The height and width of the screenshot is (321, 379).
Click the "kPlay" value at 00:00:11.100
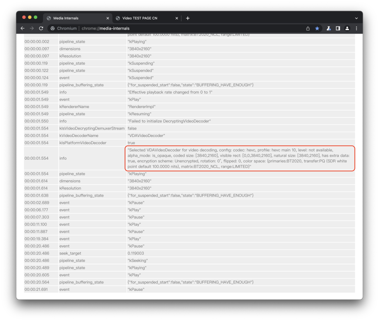(x=134, y=224)
